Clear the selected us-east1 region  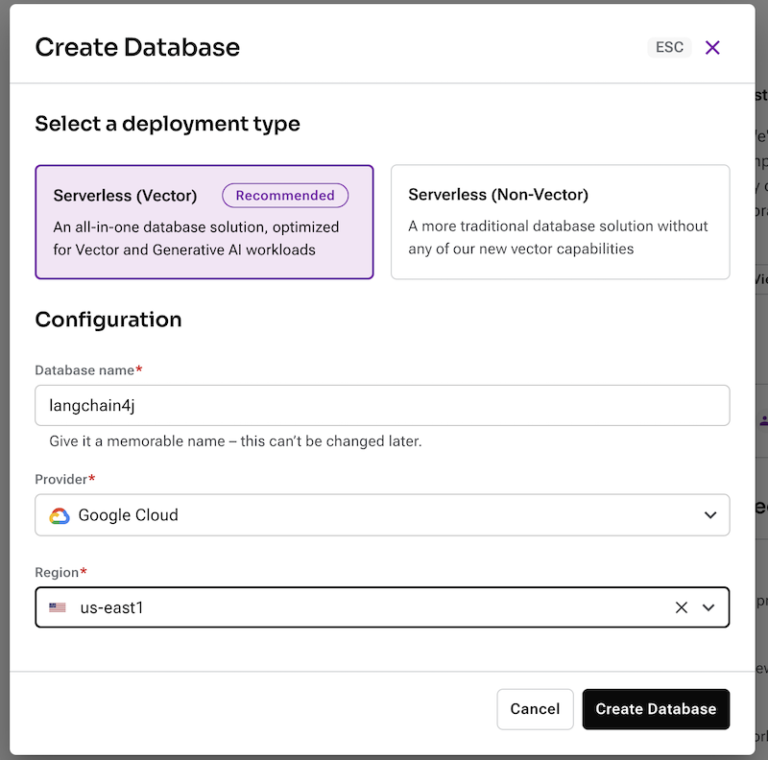(682, 607)
